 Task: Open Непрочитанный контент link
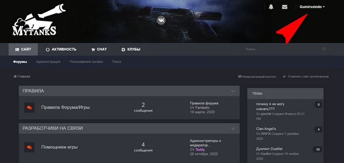(257, 77)
